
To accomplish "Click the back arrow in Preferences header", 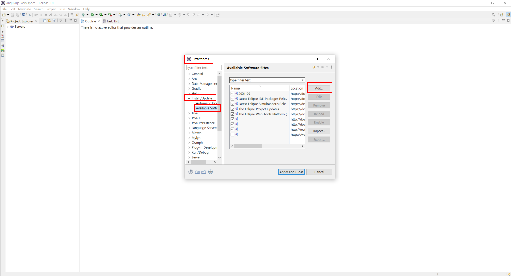I will [314, 67].
